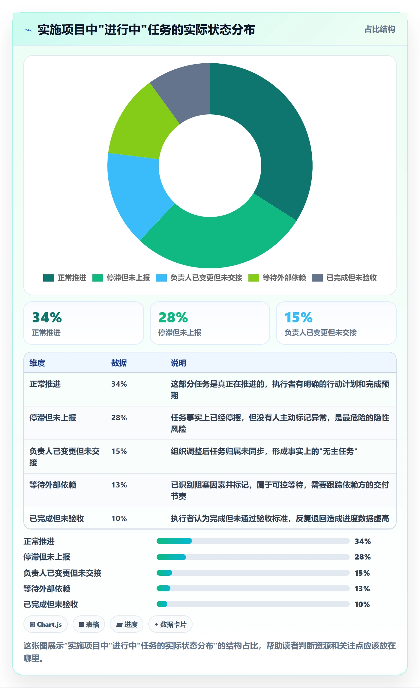Click the 数据卡片 tag chip
This screenshot has height=688, width=420.
click(170, 624)
